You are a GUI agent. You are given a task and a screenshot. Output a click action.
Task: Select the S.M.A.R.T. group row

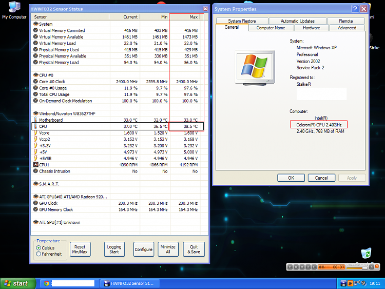tap(120, 184)
